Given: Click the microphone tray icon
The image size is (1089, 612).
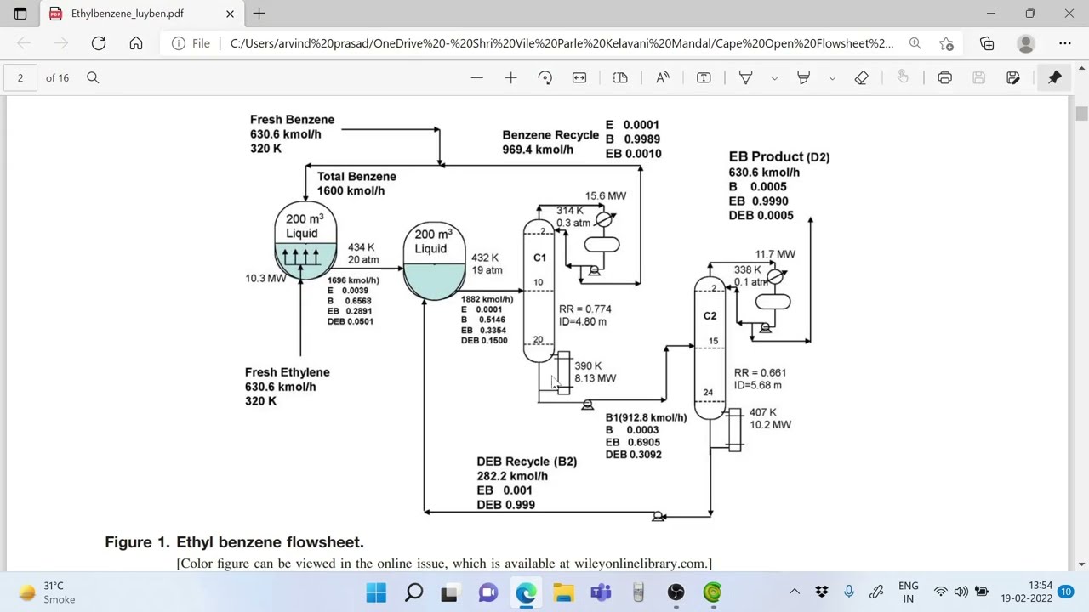Looking at the screenshot, I should [848, 592].
